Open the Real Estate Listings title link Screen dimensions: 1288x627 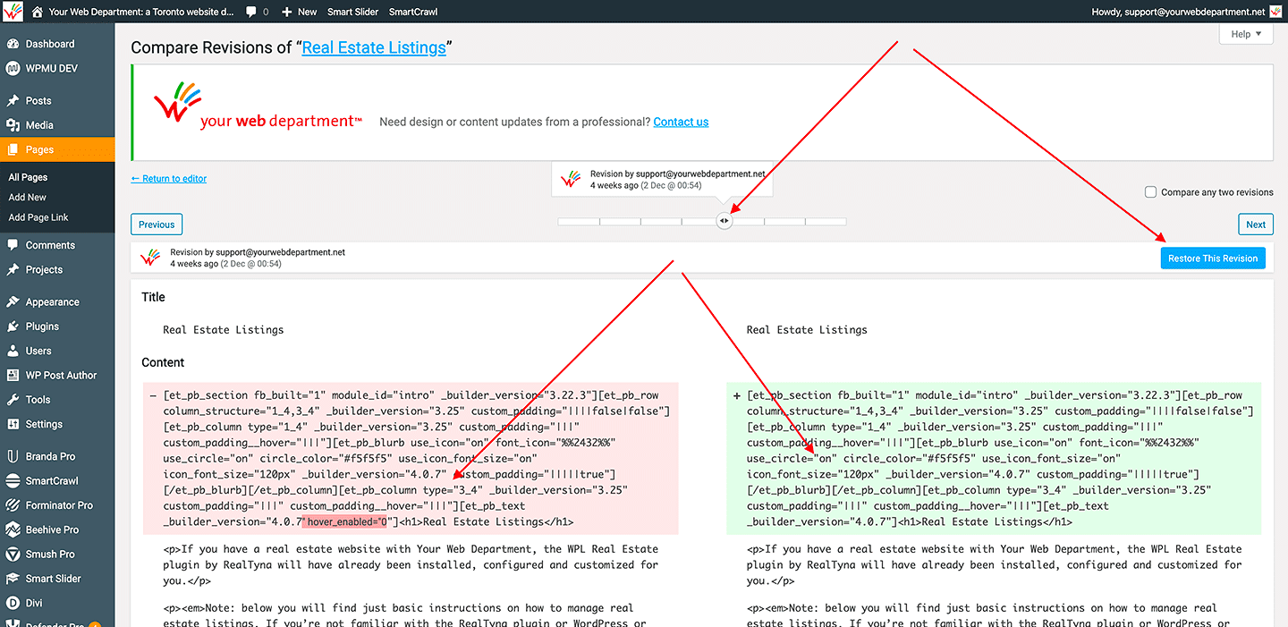[374, 48]
